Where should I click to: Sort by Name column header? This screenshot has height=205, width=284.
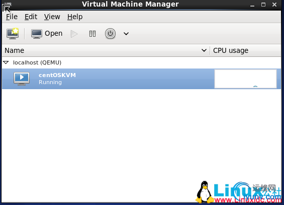[106, 50]
